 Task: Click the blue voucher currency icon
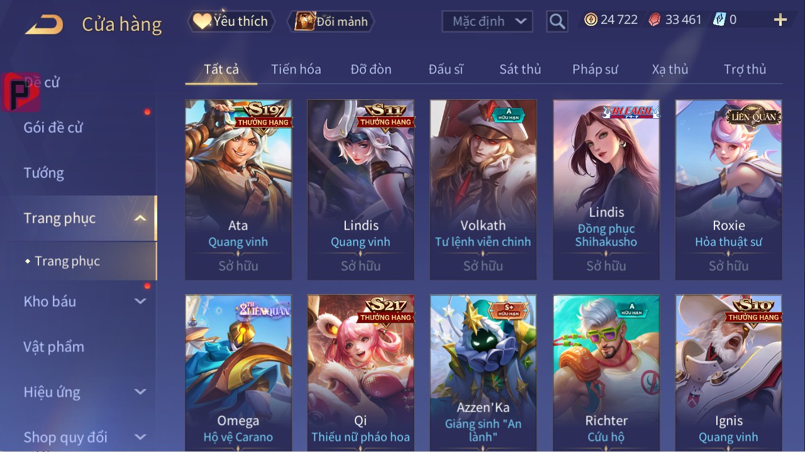pyautogui.click(x=719, y=19)
